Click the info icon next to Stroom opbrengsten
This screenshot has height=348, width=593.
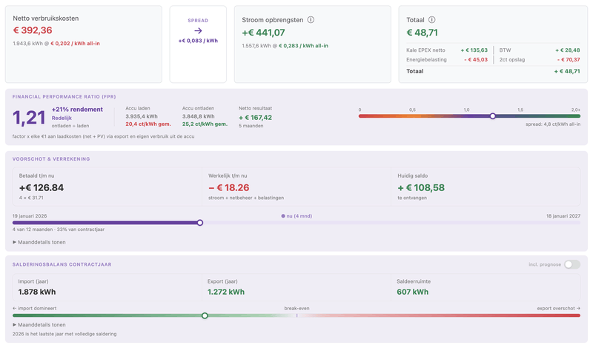(311, 20)
